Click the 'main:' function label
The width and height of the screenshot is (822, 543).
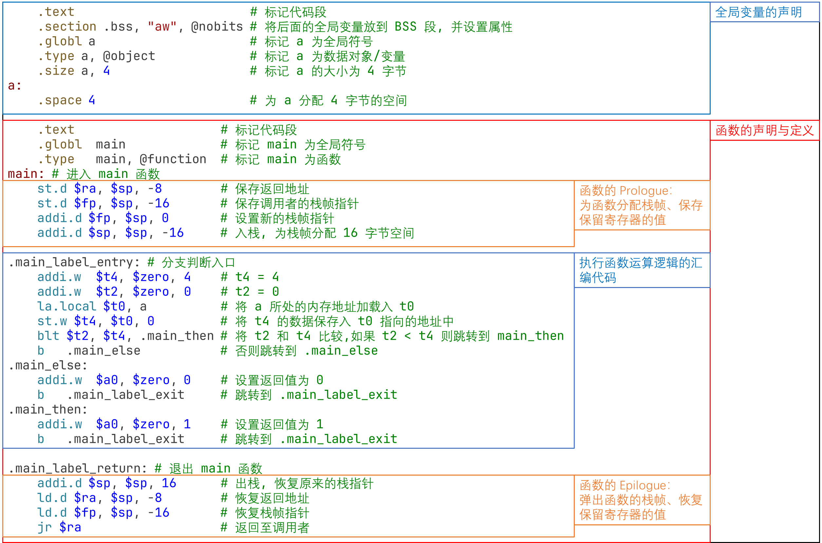pyautogui.click(x=26, y=174)
